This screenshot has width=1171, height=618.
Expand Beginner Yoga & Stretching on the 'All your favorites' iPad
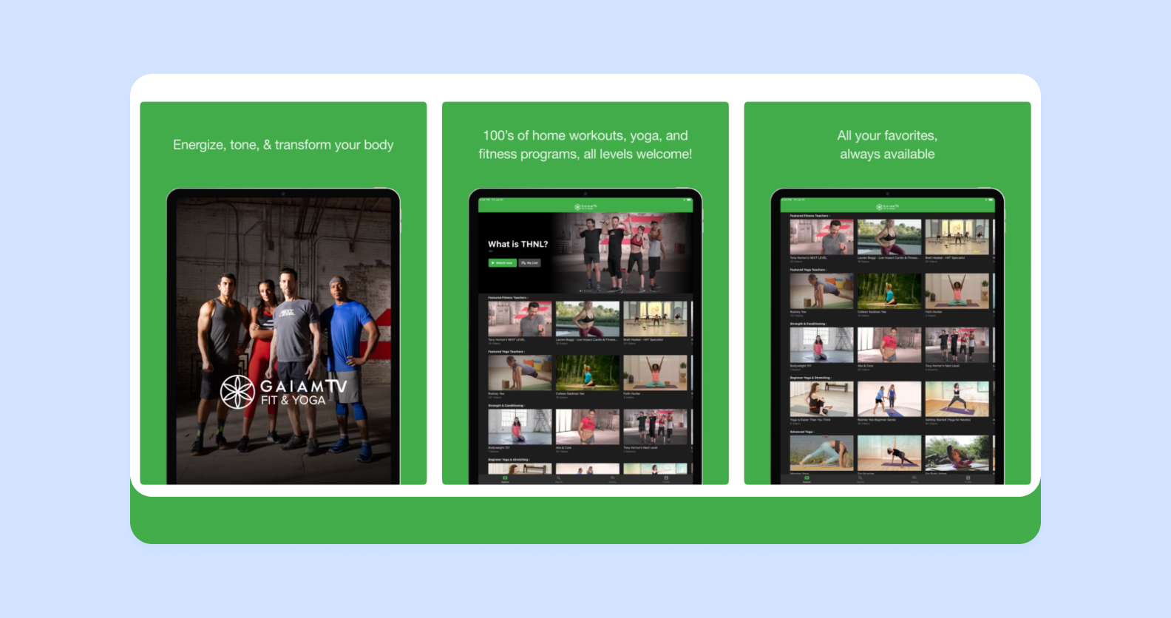pos(811,378)
